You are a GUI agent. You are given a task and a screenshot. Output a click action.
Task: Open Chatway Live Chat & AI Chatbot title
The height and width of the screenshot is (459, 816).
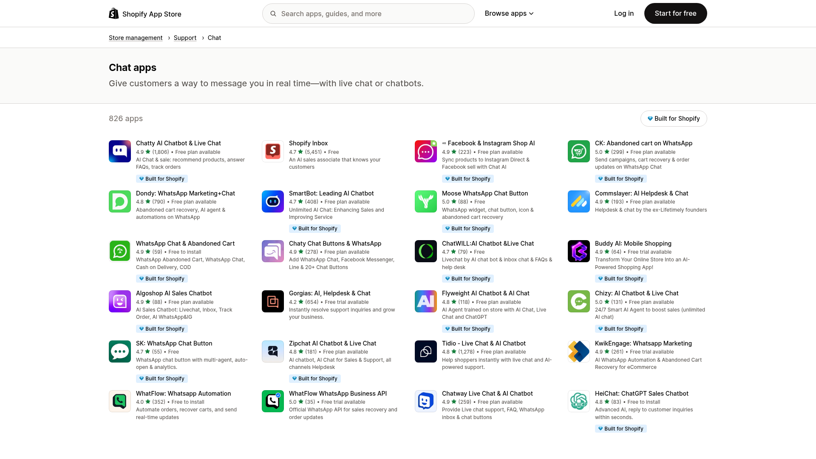click(x=487, y=394)
